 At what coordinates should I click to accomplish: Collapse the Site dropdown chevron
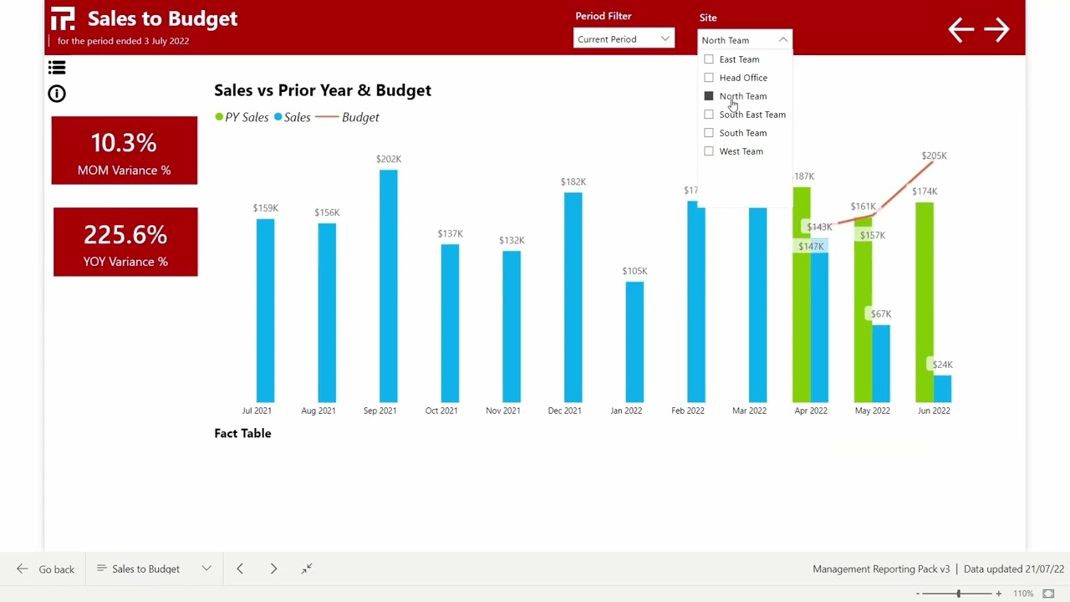(782, 40)
